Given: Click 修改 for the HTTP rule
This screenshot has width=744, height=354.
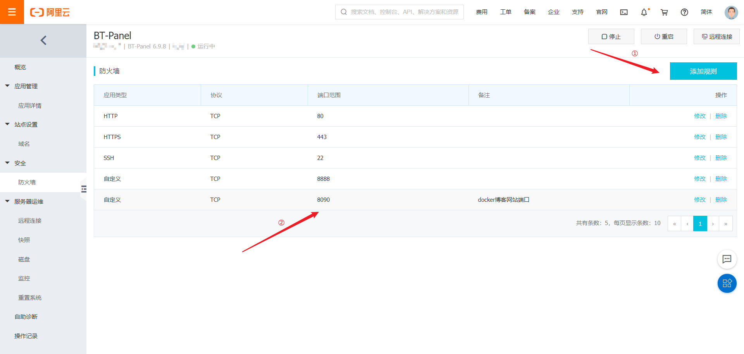Looking at the screenshot, I should tap(700, 116).
